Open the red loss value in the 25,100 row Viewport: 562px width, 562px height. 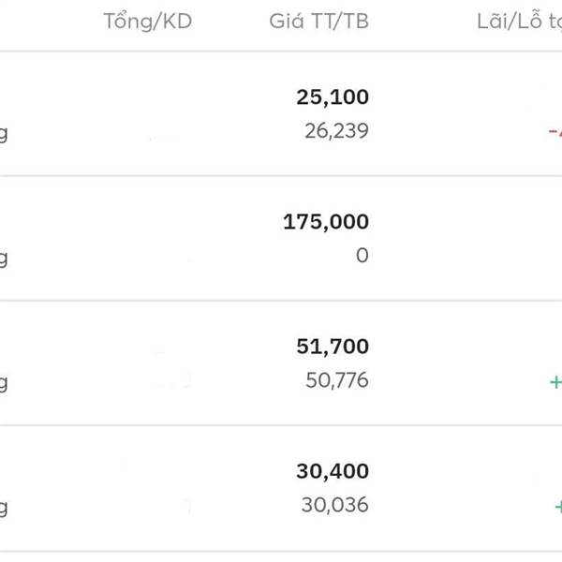[x=555, y=131]
